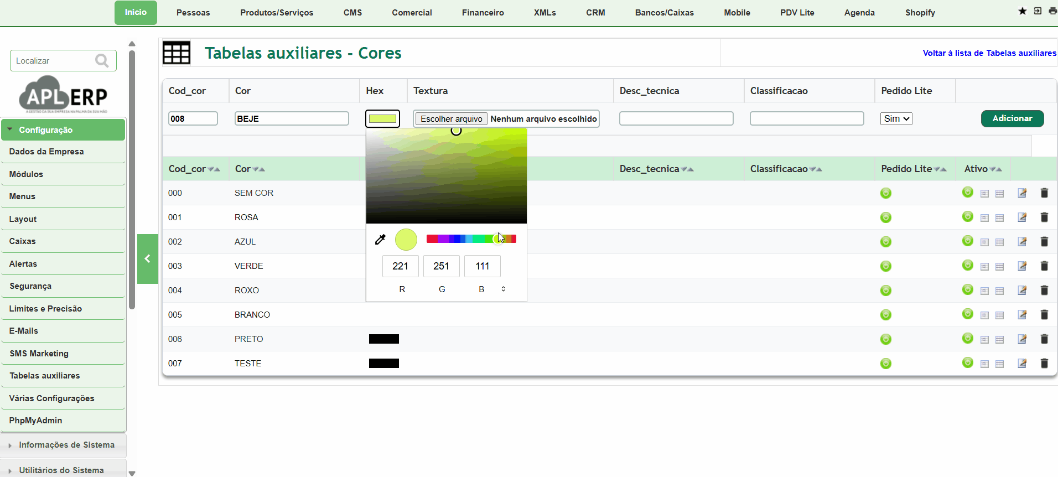
Task: Open the Shopify menu
Action: (x=920, y=13)
